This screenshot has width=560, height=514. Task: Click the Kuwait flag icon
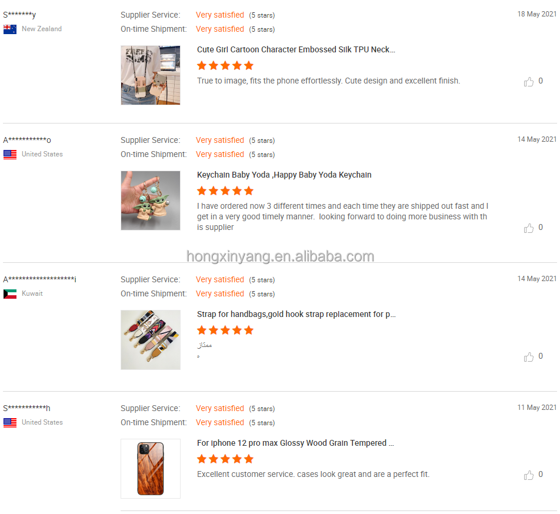pyautogui.click(x=10, y=293)
